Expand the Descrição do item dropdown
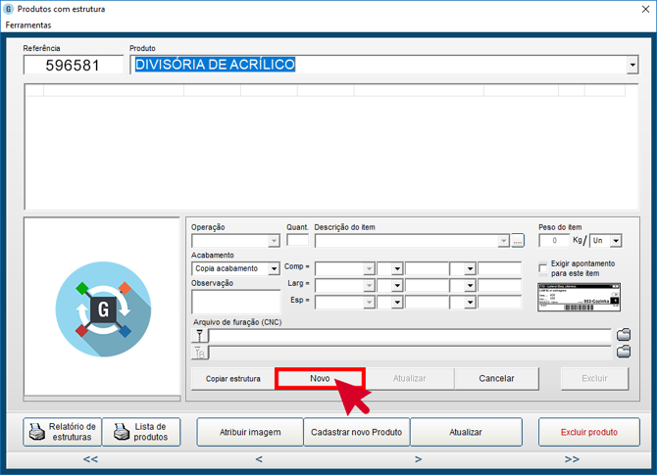 [504, 241]
